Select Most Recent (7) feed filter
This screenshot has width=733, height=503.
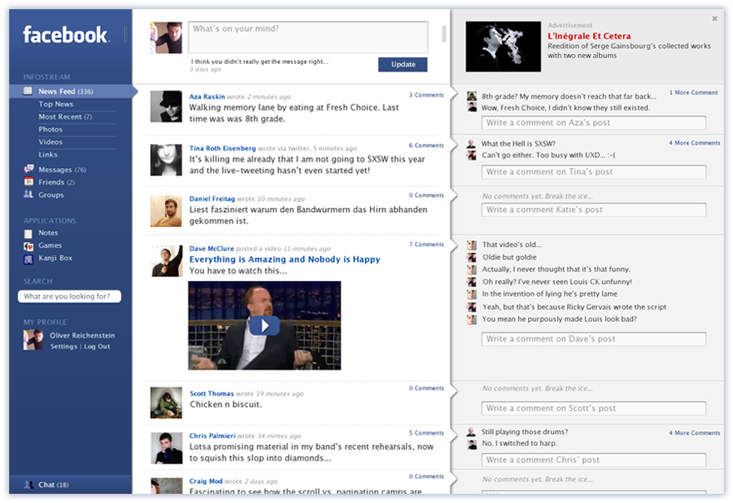coord(65,116)
